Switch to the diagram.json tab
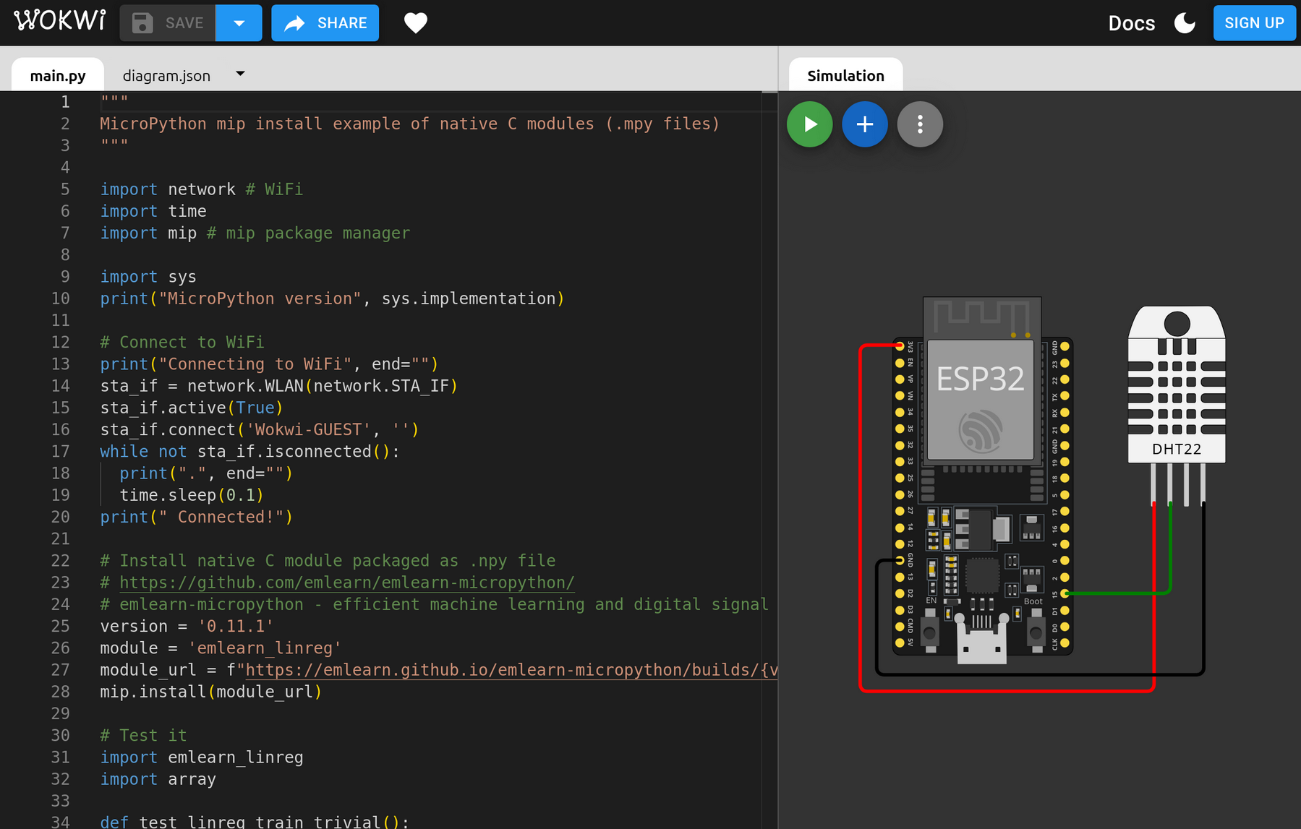Image resolution: width=1301 pixels, height=829 pixels. pos(166,75)
